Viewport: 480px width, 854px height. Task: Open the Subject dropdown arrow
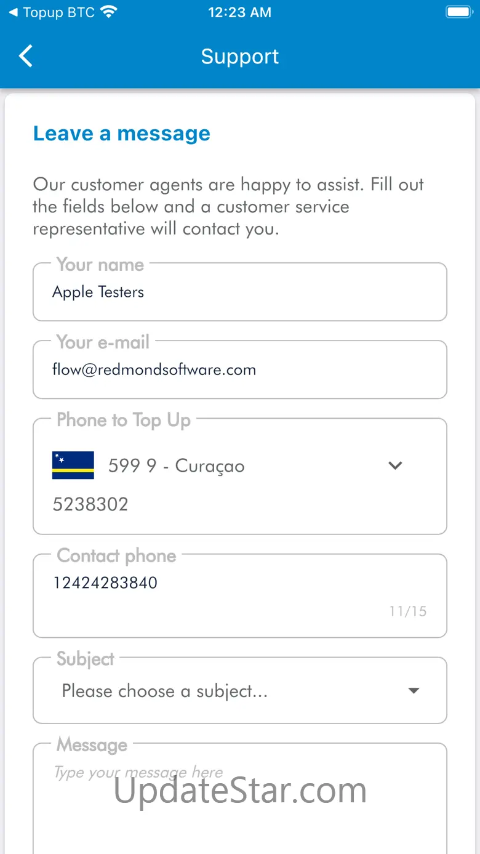pyautogui.click(x=414, y=691)
